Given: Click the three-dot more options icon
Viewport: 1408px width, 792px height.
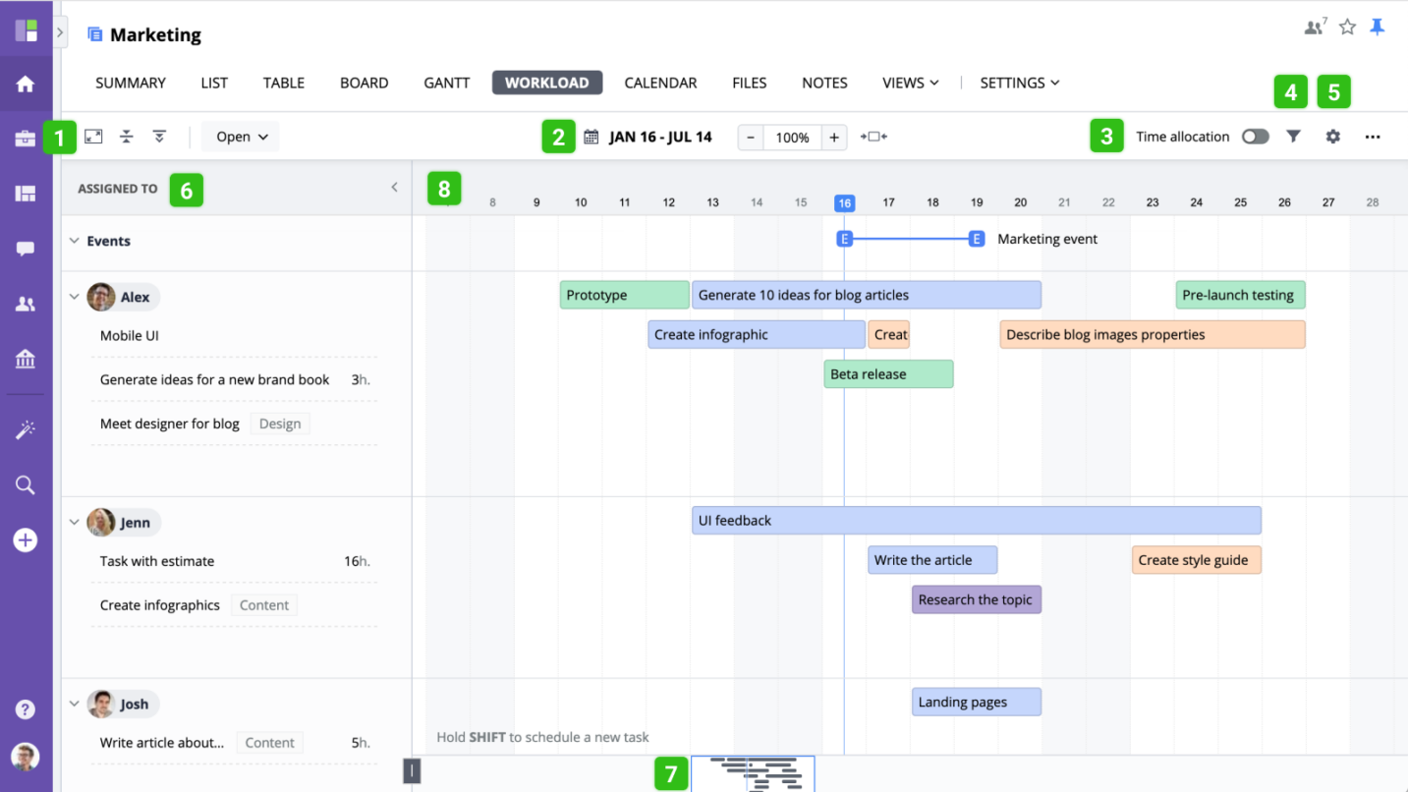Looking at the screenshot, I should [1373, 136].
